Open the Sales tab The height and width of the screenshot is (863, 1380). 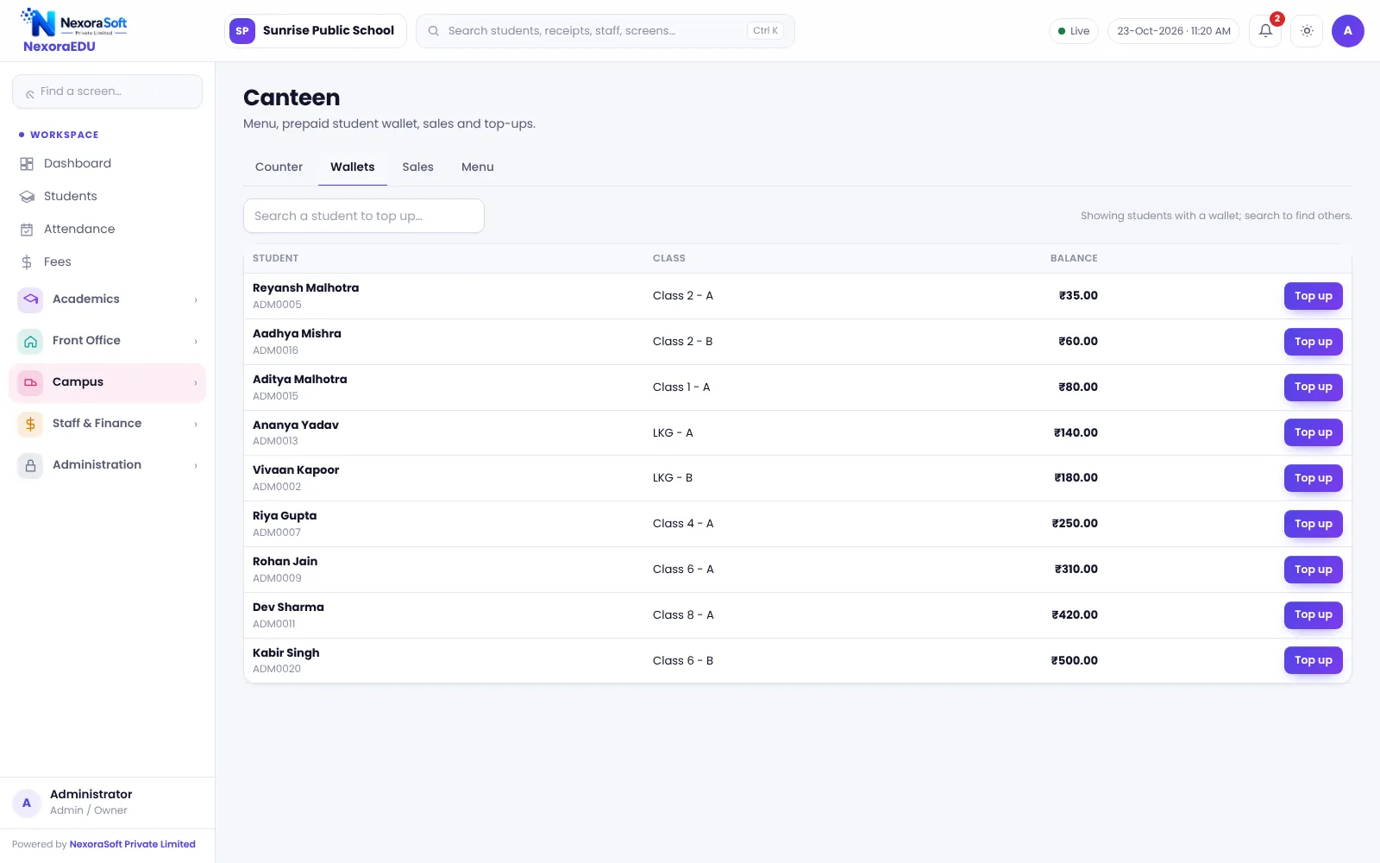point(417,167)
